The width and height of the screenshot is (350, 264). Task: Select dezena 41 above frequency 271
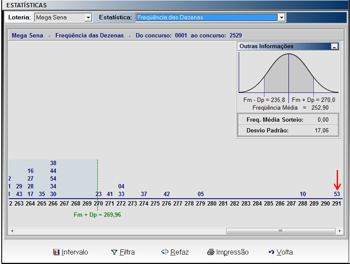[x=110, y=194]
